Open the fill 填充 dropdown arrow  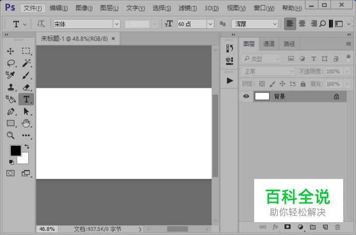click(347, 84)
